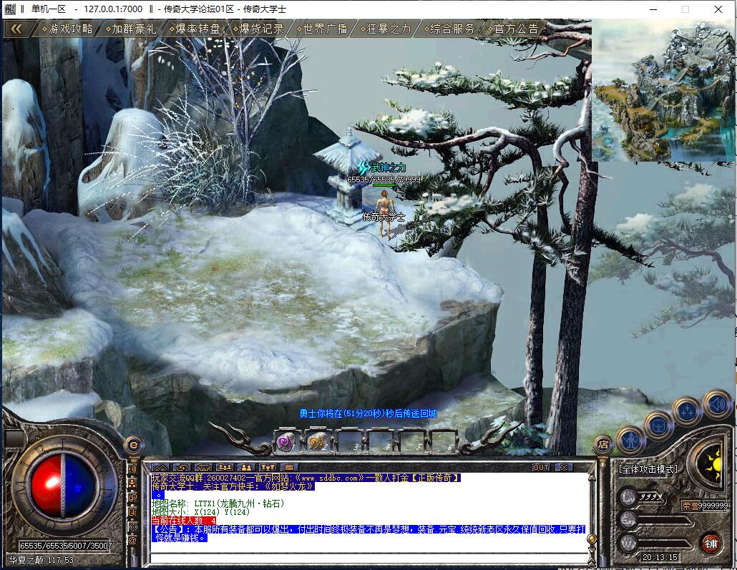Click the round 'e' button

pyautogui.click(x=134, y=445)
